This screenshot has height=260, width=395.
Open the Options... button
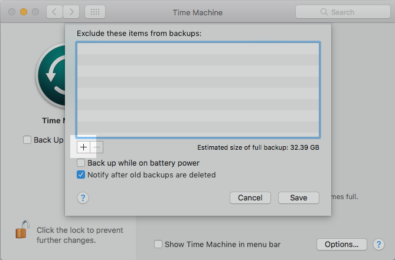tap(342, 244)
